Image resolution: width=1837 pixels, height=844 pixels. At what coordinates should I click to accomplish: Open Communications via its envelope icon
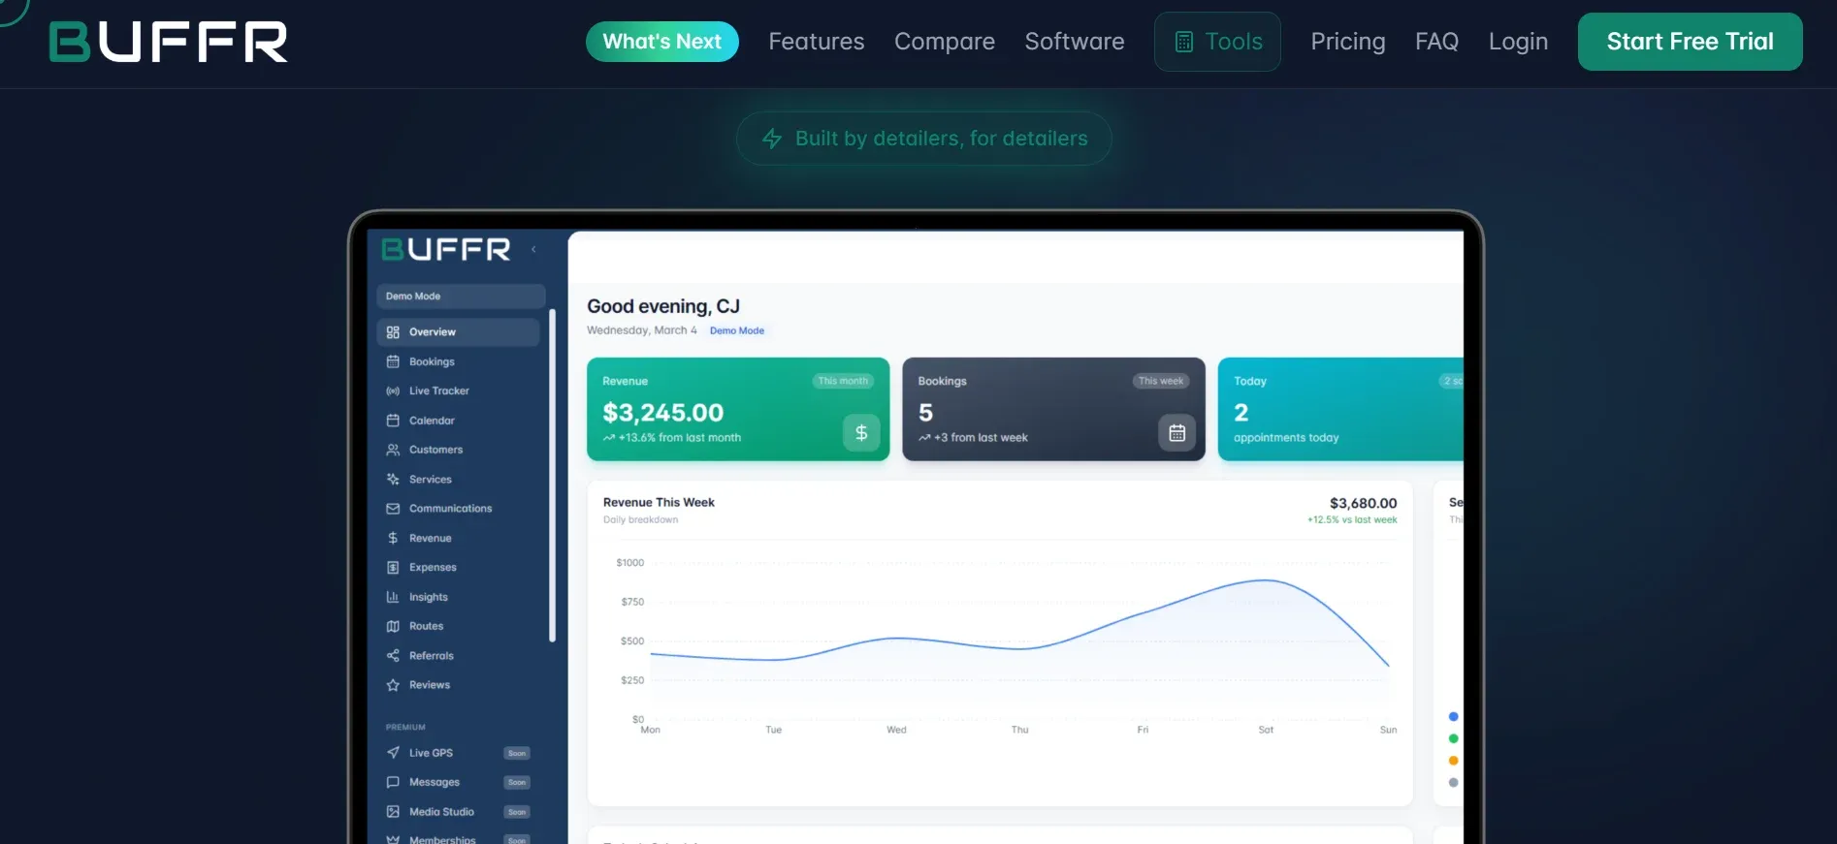click(x=393, y=509)
